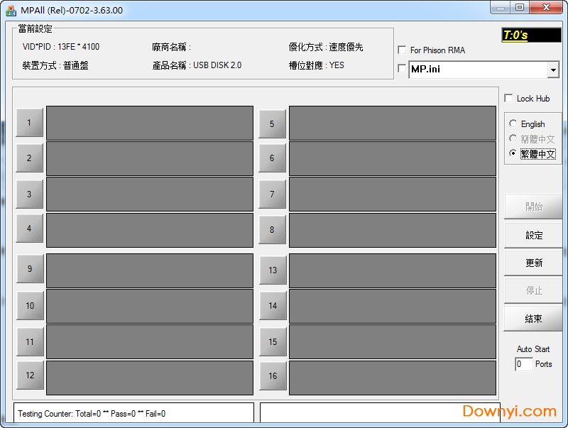
Task: Click the T:0's timer display
Action: tap(531, 34)
